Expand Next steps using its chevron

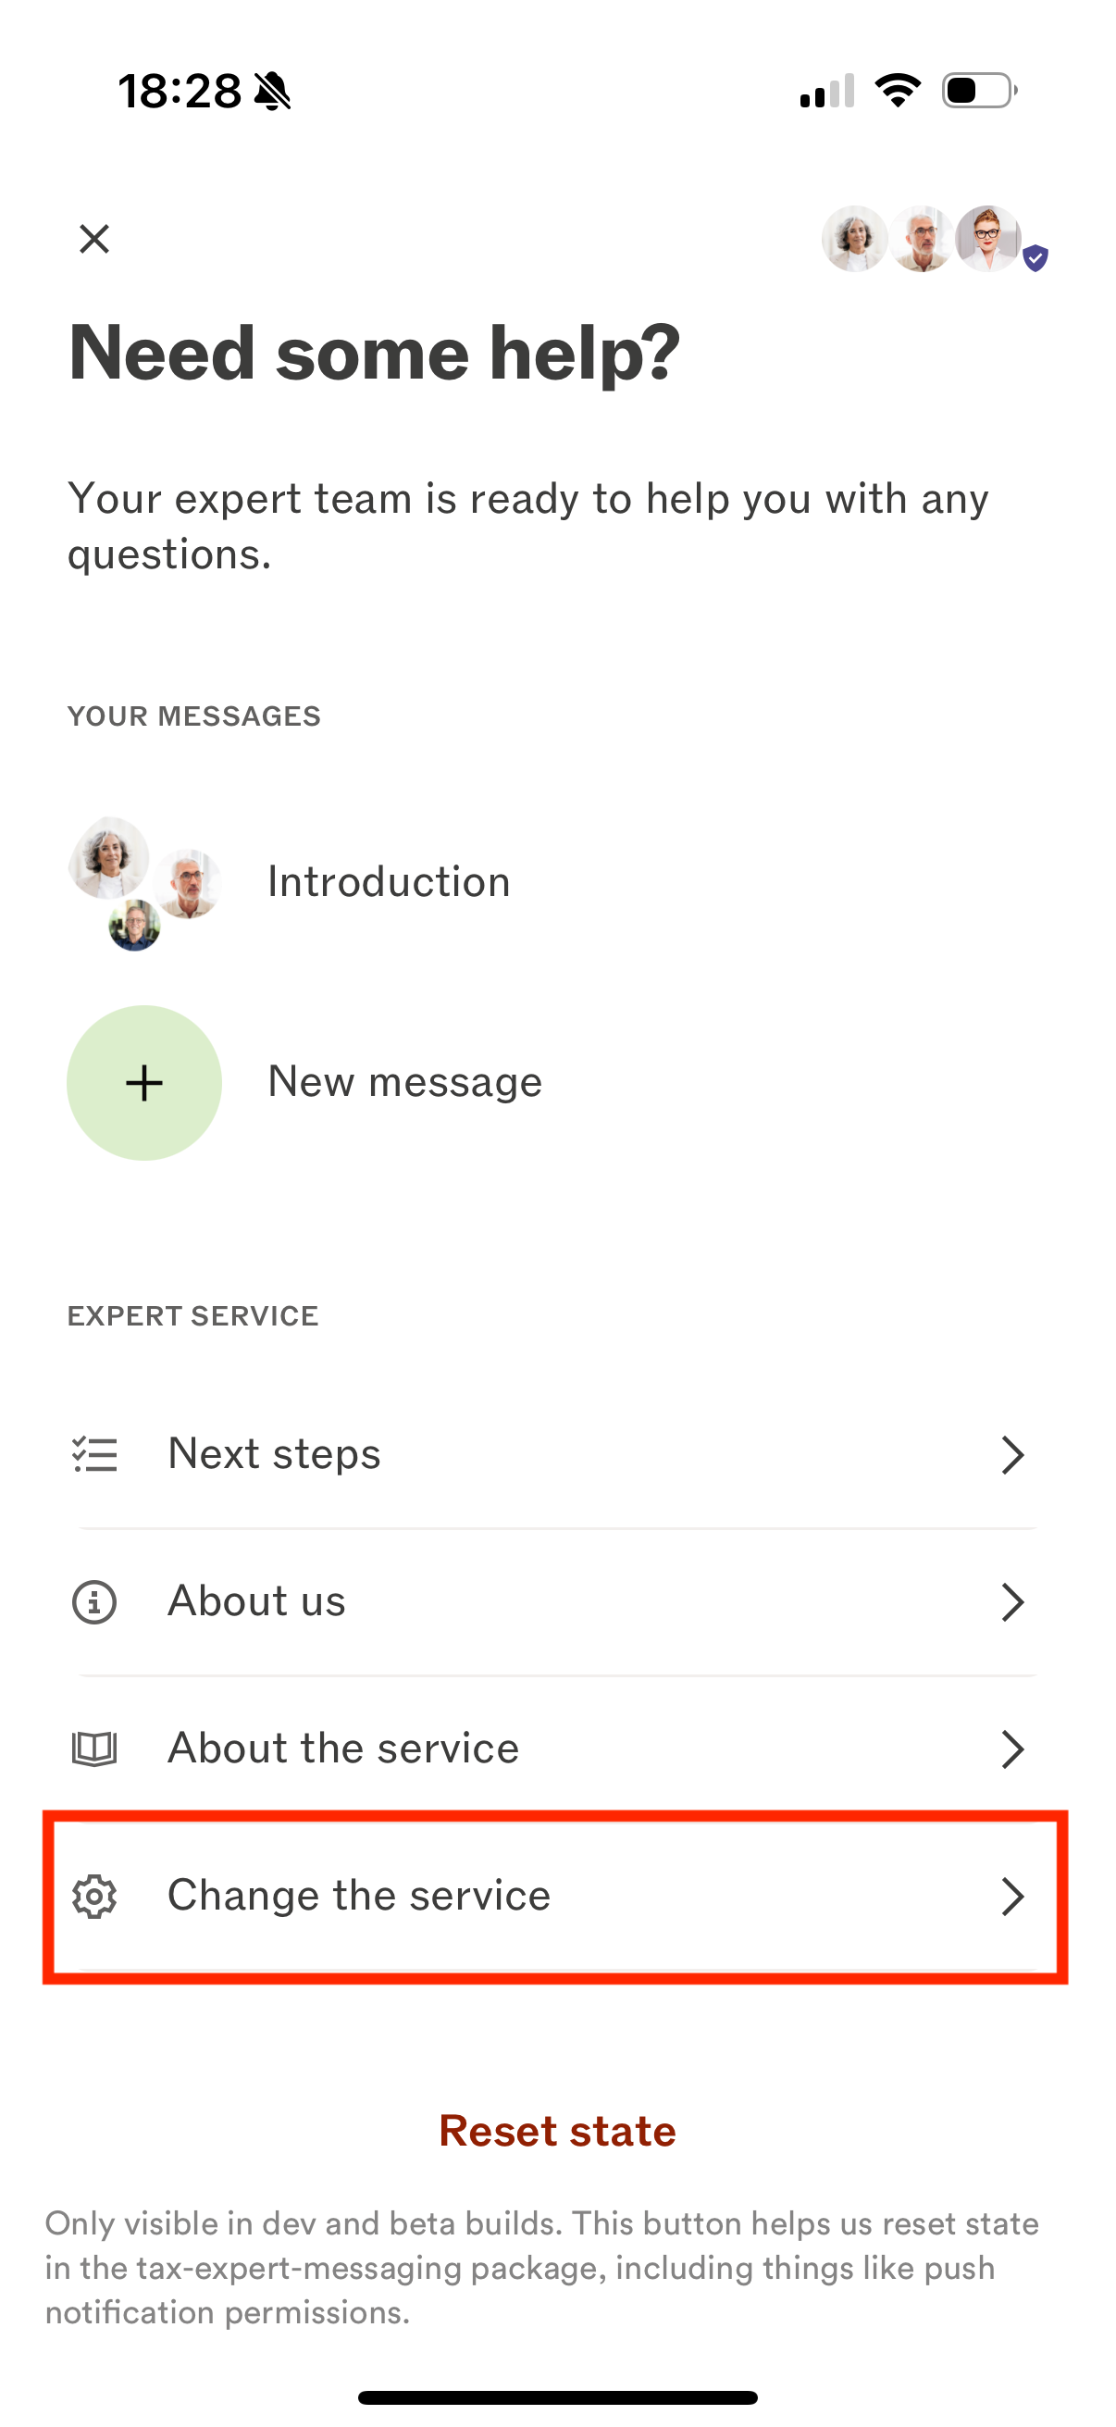point(1012,1455)
